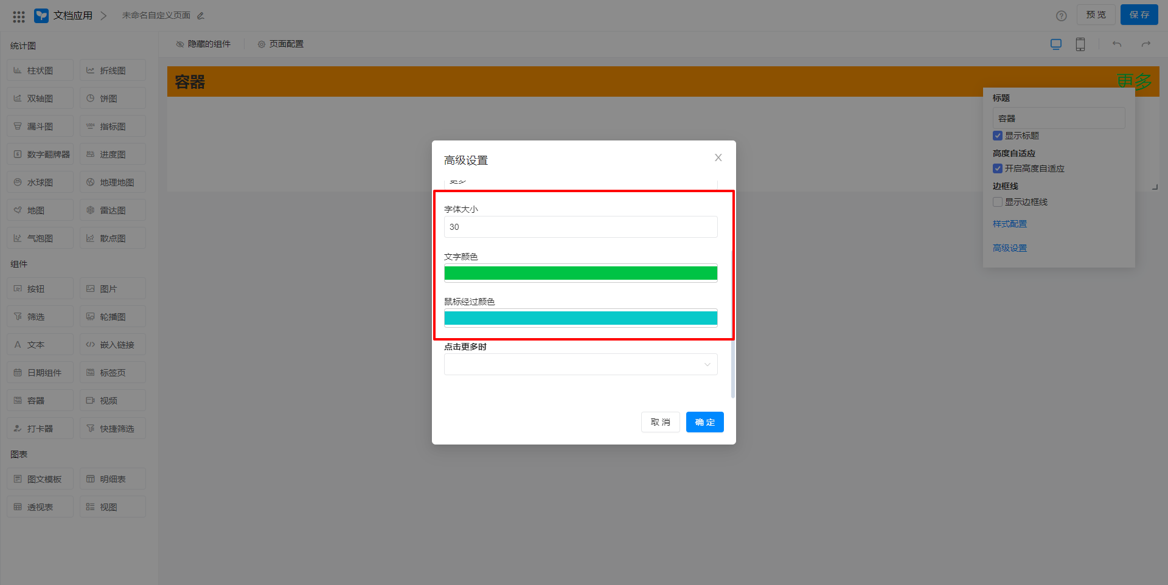Viewport: 1168px width, 585px height.
Task: Click the pencil icon to rename page
Action: click(201, 16)
